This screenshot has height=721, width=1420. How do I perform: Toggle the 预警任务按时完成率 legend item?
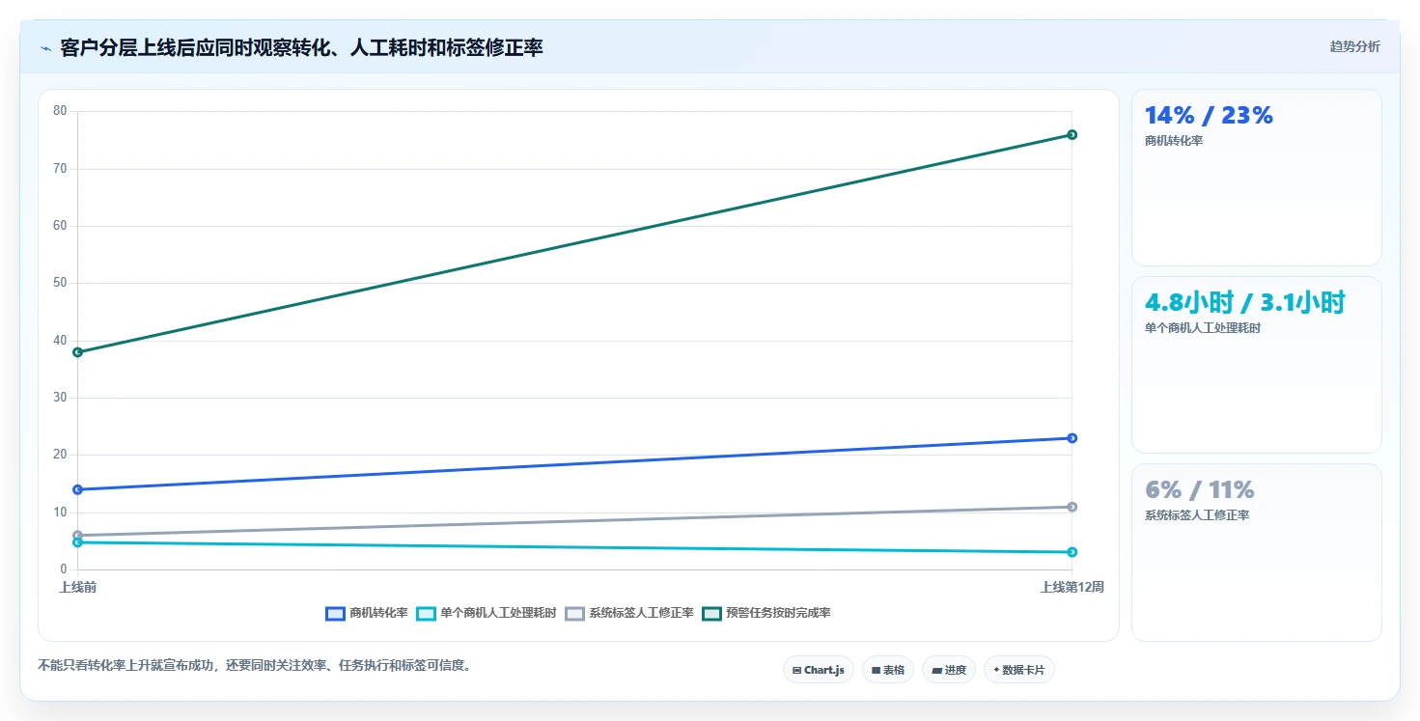pos(766,613)
